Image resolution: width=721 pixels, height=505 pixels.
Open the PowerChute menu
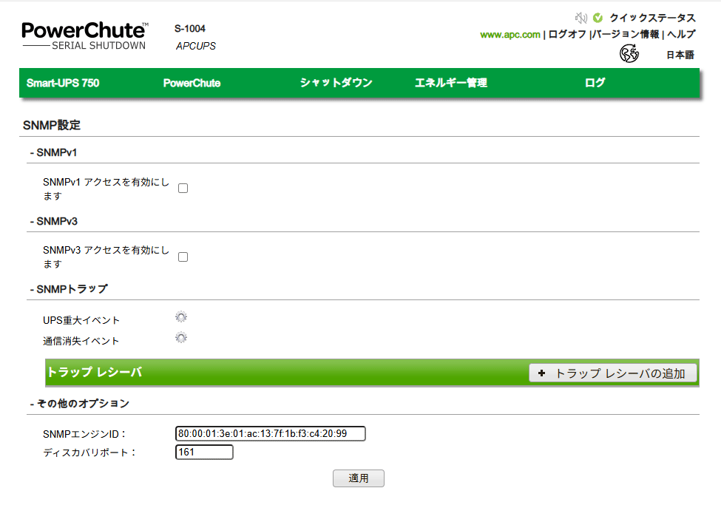[x=192, y=84]
